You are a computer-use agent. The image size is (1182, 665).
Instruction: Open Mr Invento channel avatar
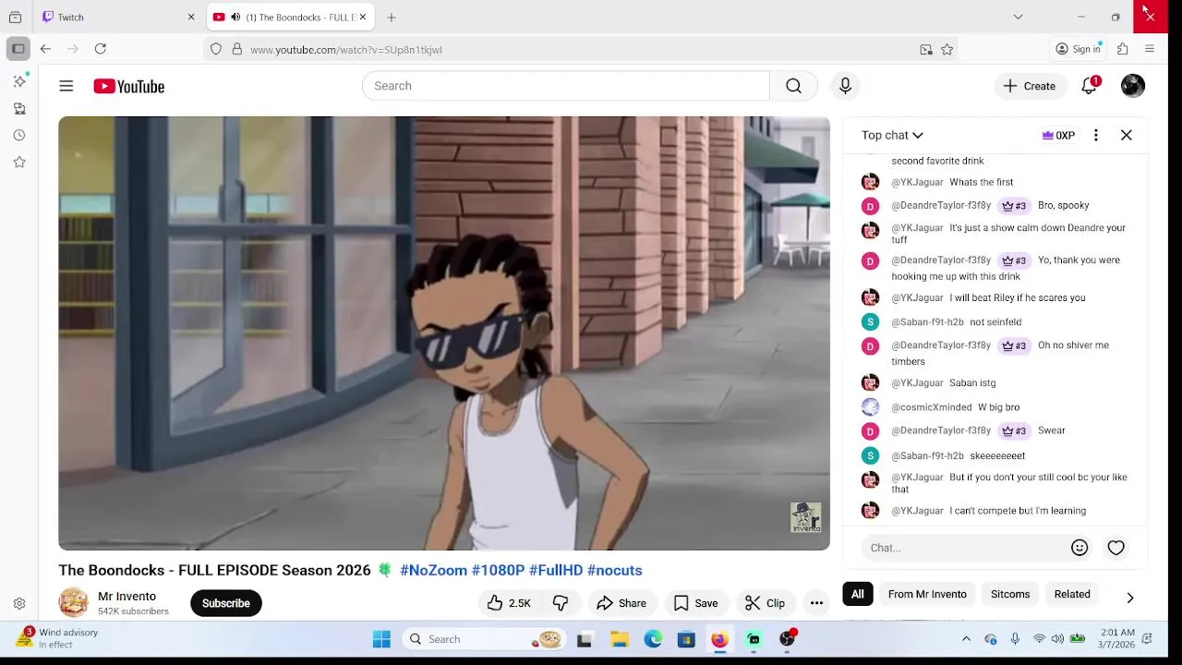(x=73, y=603)
